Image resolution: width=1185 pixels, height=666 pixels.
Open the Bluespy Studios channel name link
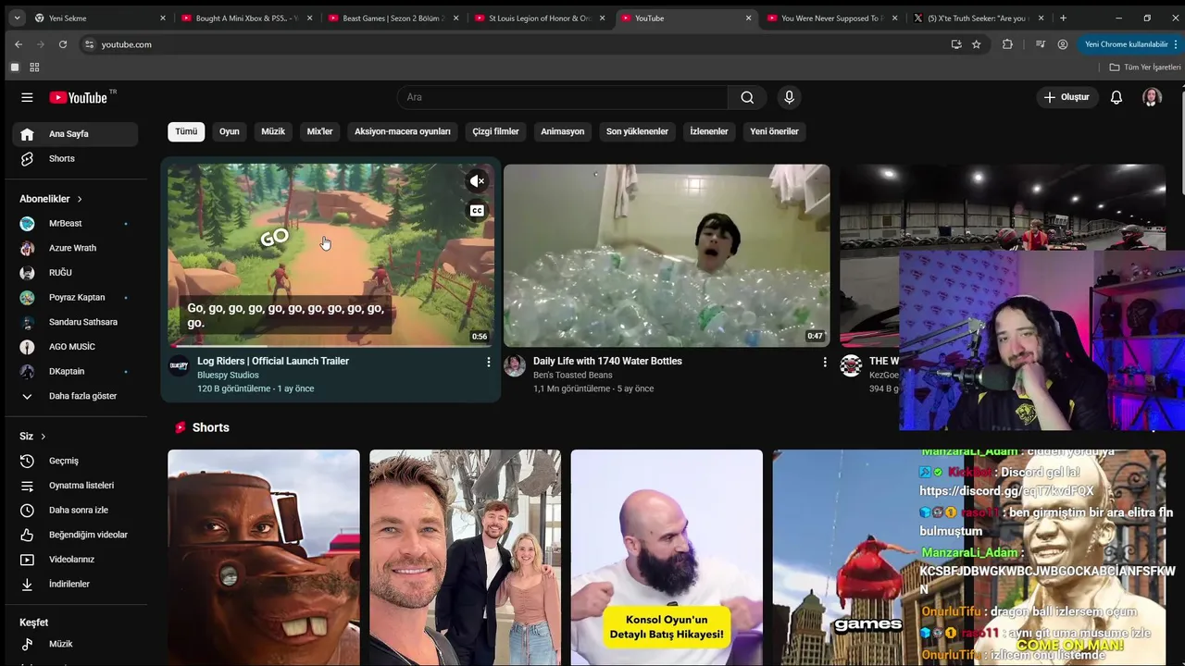pos(228,375)
